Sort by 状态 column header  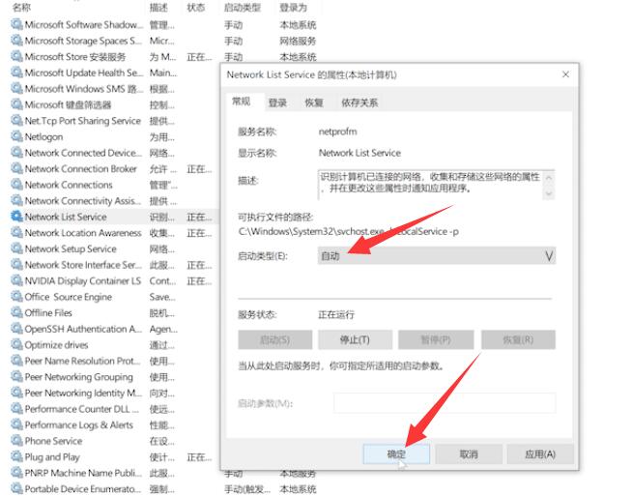pyautogui.click(x=196, y=7)
